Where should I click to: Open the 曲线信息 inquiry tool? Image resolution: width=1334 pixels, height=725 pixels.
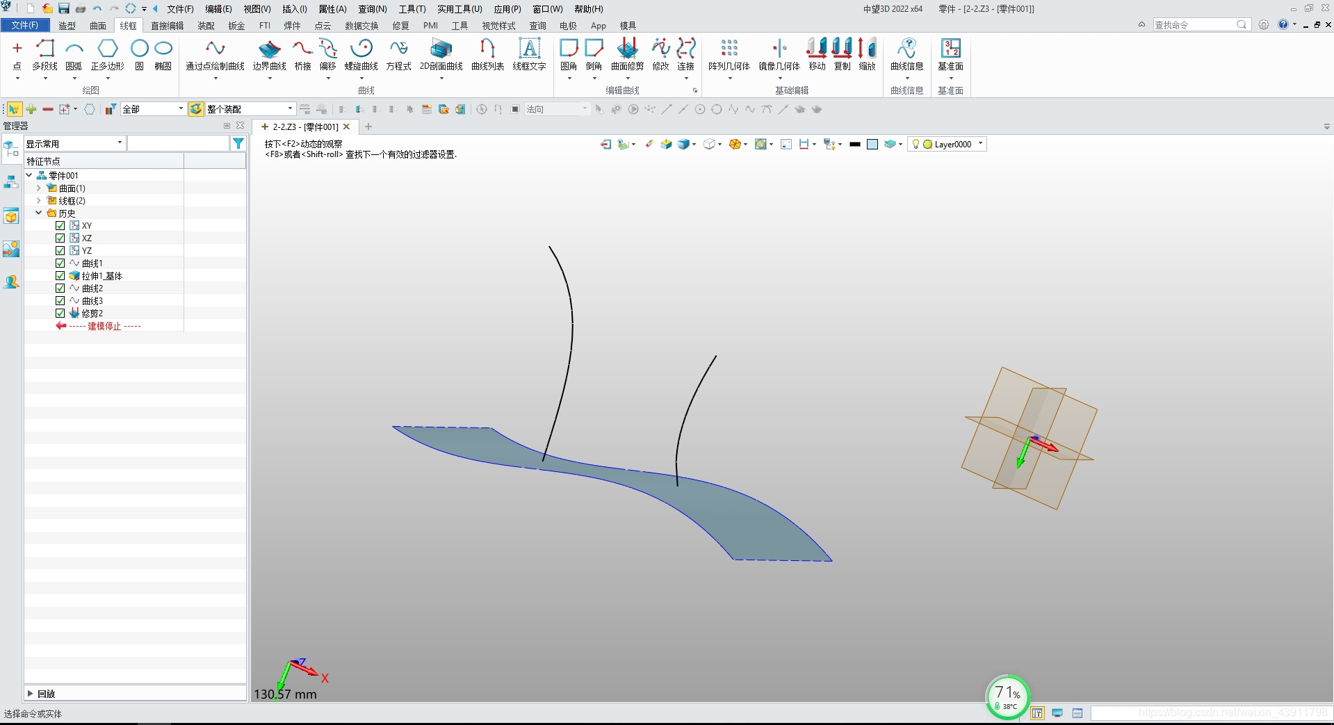coord(907,54)
